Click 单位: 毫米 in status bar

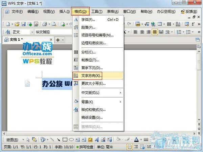click(x=105, y=147)
